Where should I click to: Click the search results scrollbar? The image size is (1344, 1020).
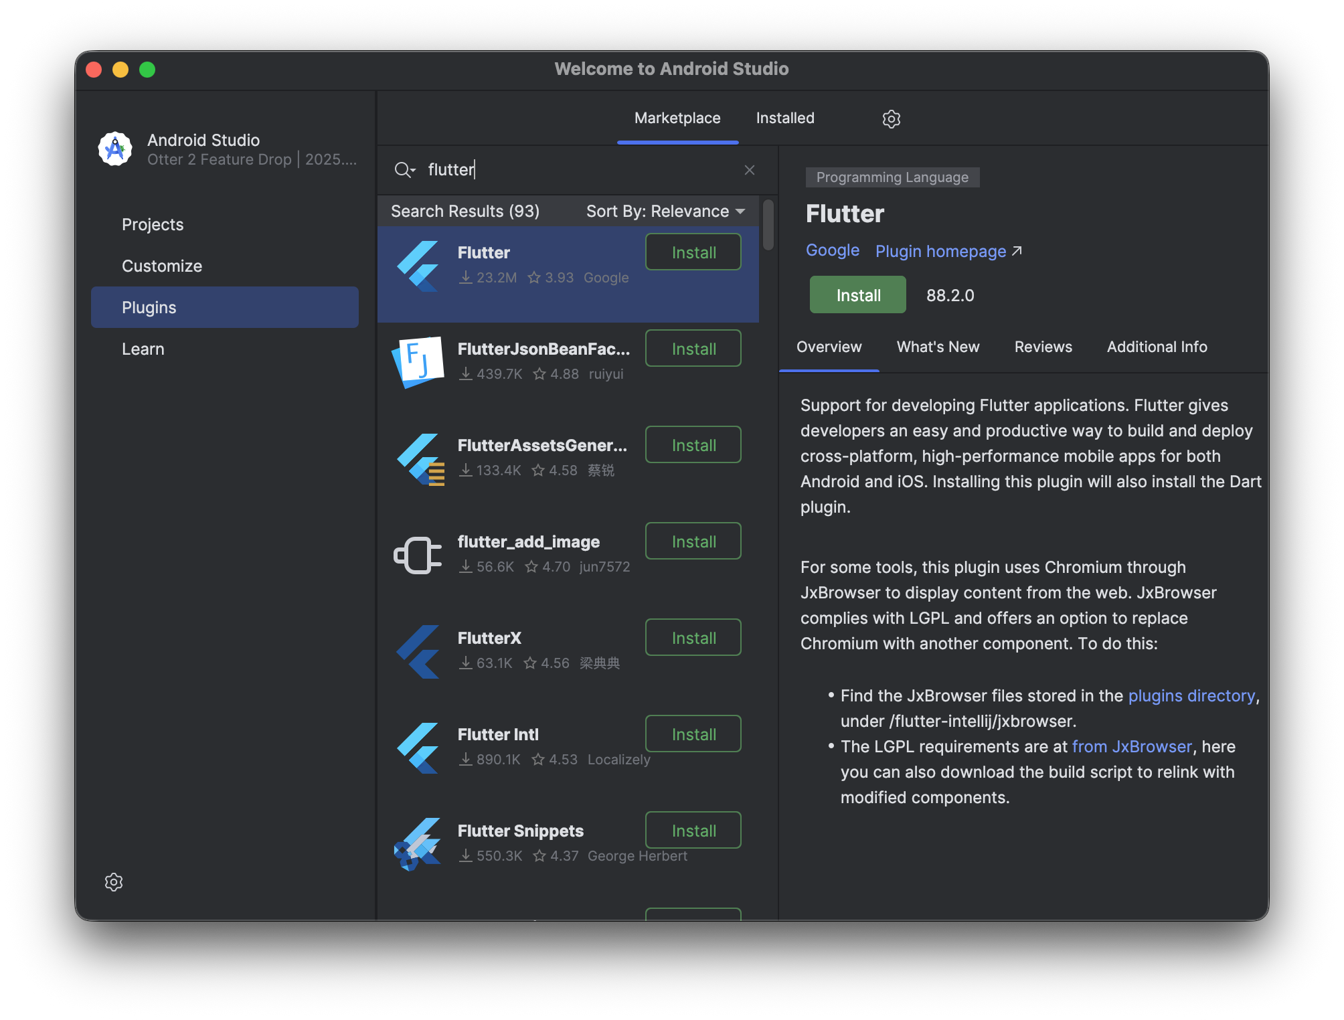[768, 225]
